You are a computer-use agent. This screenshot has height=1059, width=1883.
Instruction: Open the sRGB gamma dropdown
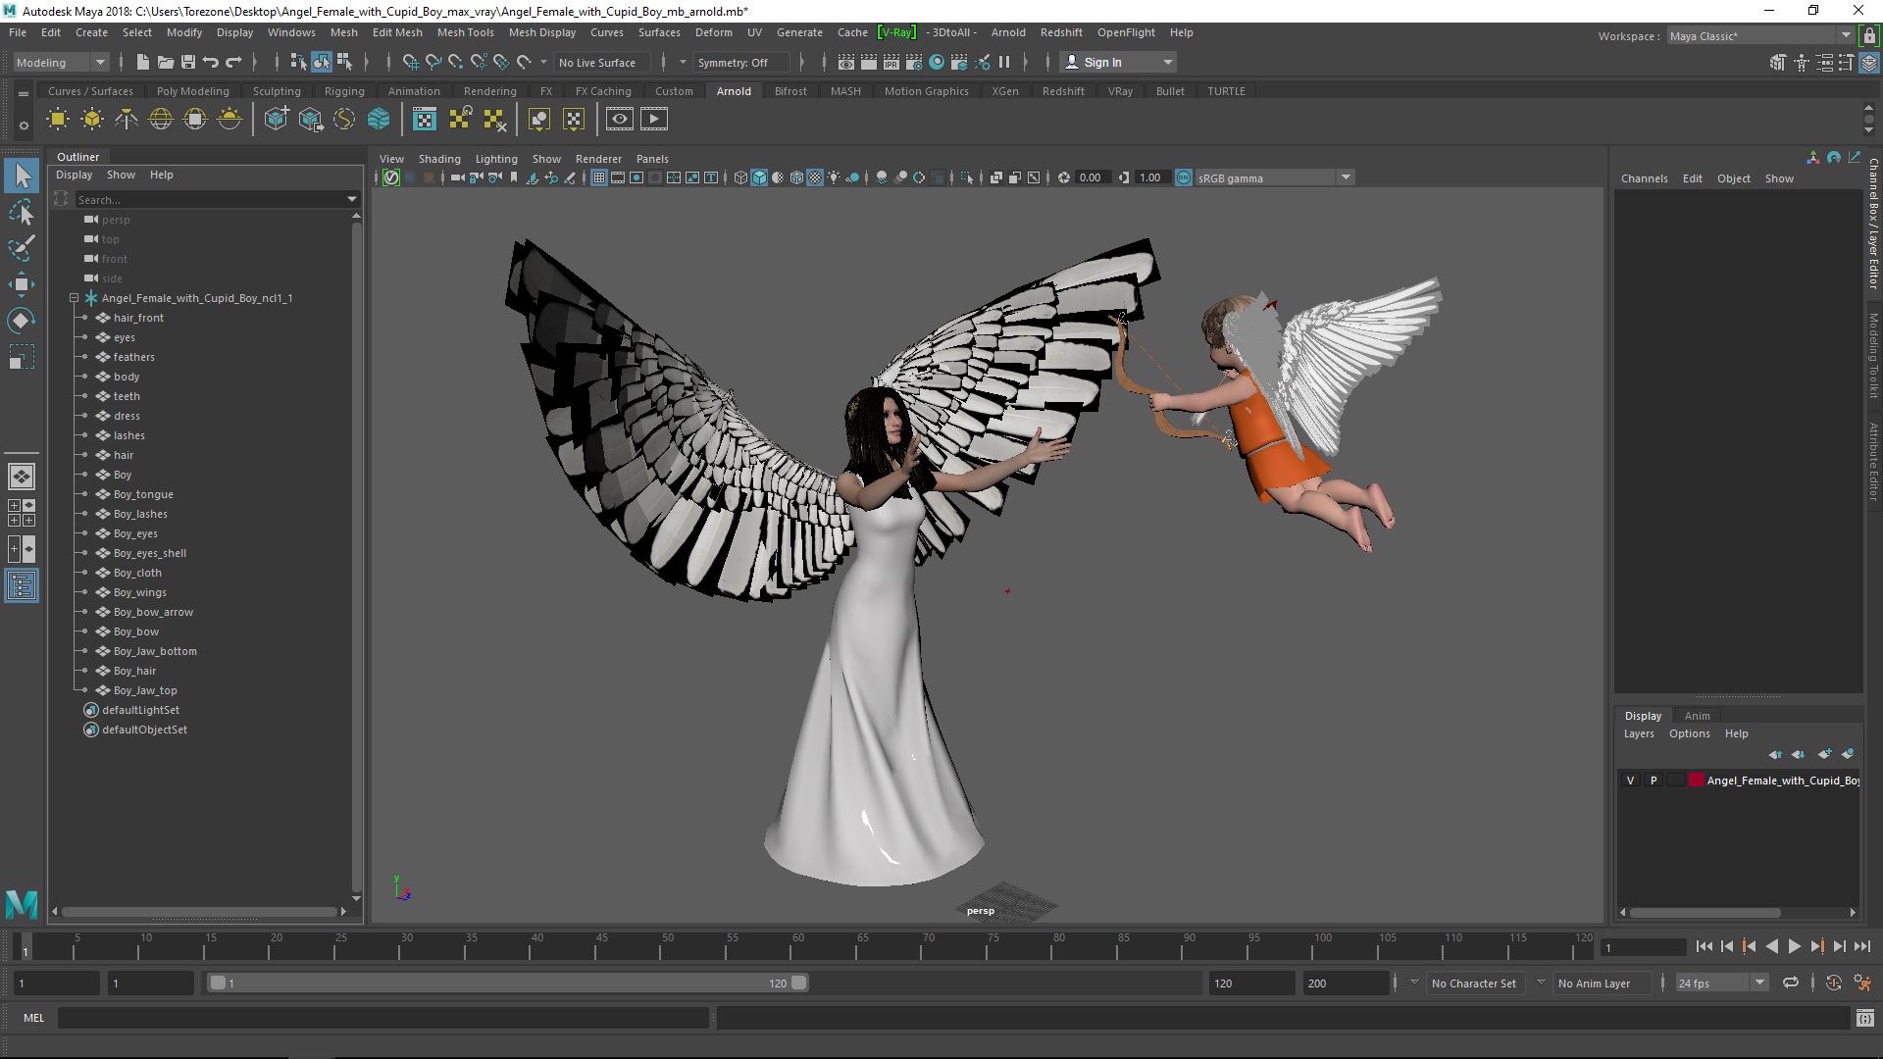[x=1346, y=177]
